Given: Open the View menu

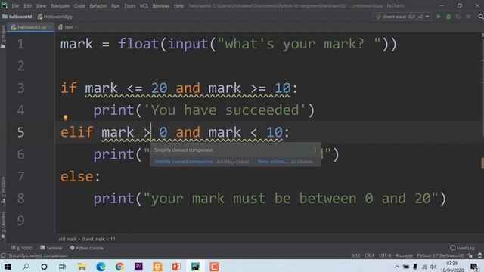Looking at the screenshot, I should point(41,6).
